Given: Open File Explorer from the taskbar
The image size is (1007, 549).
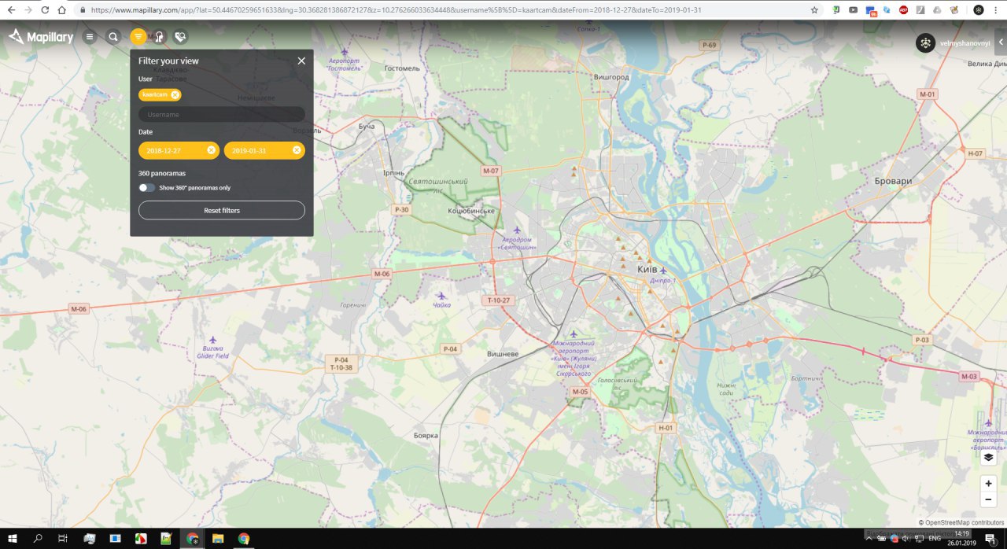Looking at the screenshot, I should pyautogui.click(x=218, y=539).
